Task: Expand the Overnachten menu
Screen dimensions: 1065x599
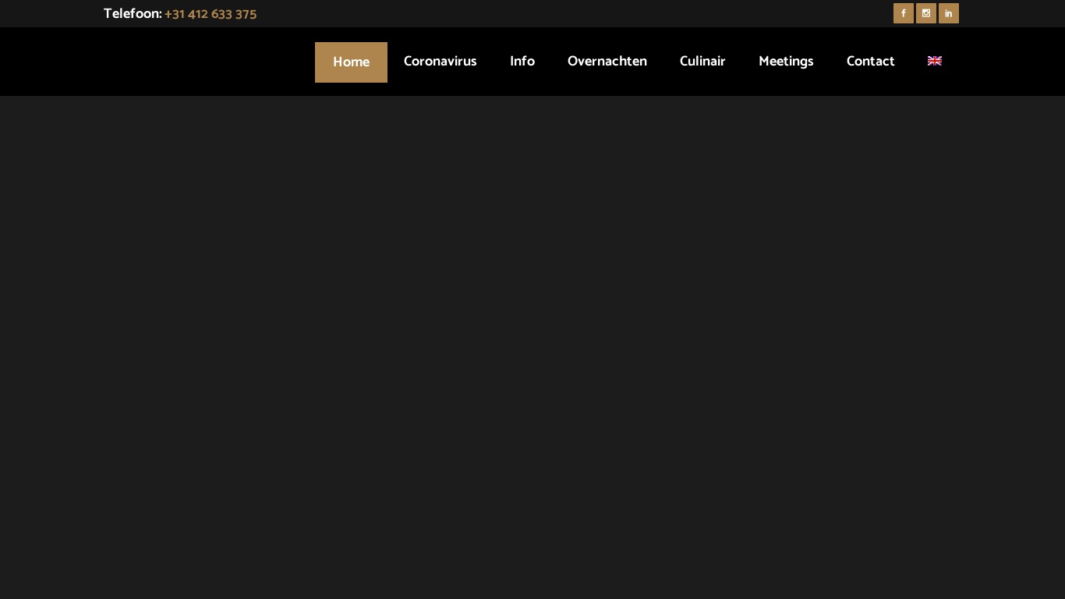Action: (607, 62)
